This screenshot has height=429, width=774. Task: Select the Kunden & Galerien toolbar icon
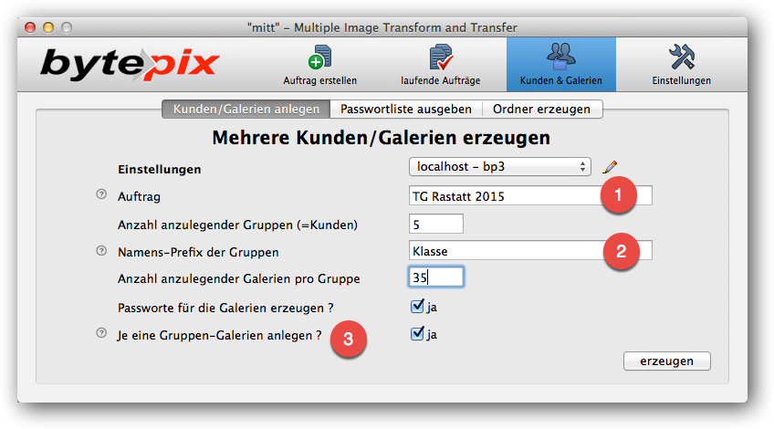click(560, 64)
